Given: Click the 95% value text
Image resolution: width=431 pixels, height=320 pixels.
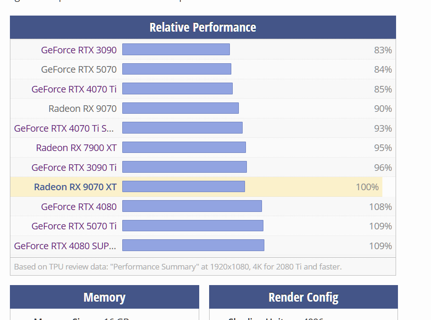Looking at the screenshot, I should [383, 148].
